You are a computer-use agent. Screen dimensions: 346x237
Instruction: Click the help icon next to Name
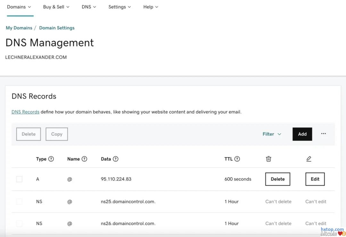[84, 159]
